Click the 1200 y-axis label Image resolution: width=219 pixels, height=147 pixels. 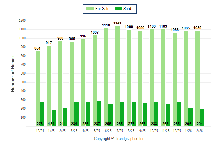(23, 21)
